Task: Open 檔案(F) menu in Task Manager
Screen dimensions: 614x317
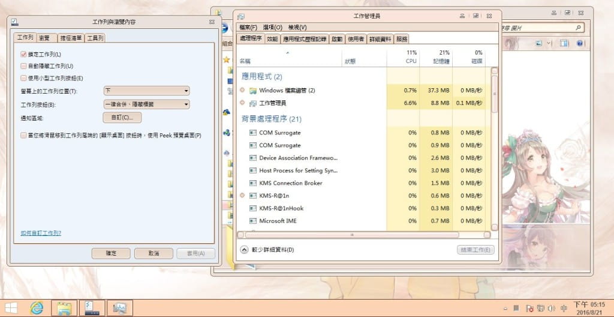Action: 248,28
